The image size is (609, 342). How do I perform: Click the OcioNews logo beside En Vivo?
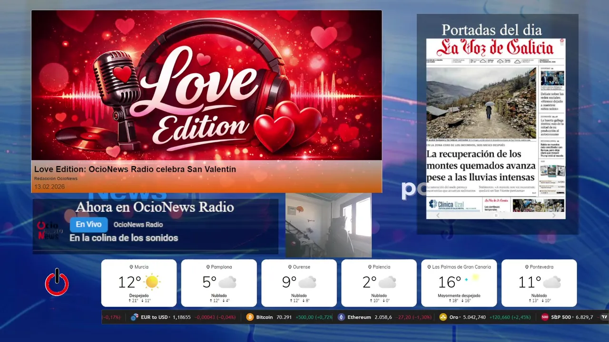coord(50,230)
